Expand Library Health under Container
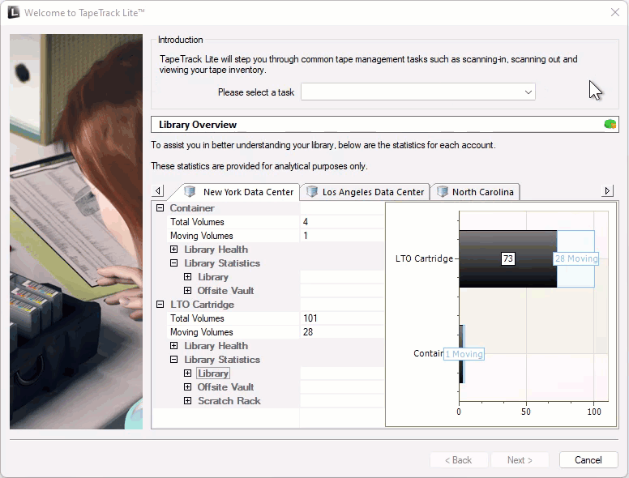Screen dimensions: 629x478 click(x=173, y=250)
